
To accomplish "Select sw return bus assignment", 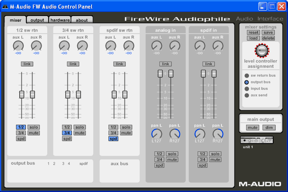I will [x=247, y=75].
